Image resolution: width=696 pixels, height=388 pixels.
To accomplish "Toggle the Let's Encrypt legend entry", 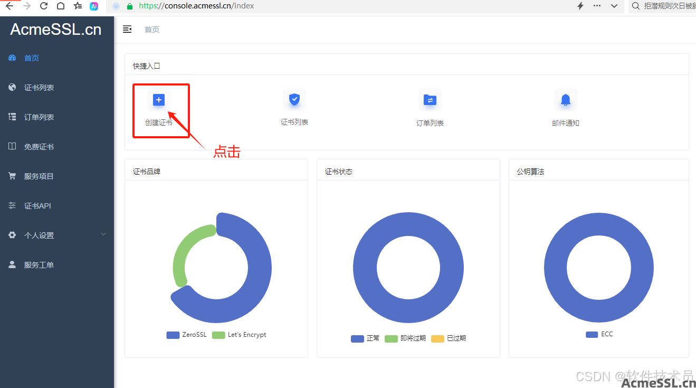I will tap(240, 335).
